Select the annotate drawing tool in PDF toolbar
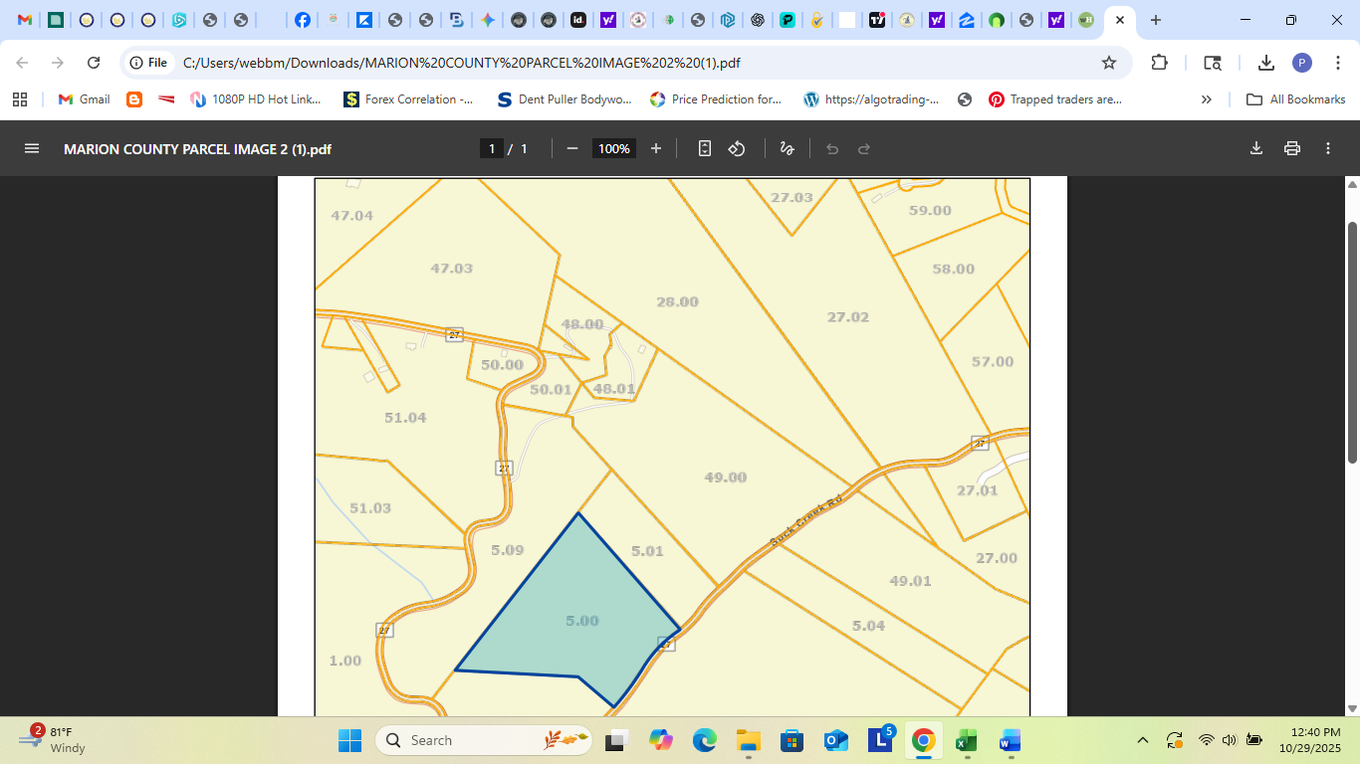This screenshot has height=764, width=1360. tap(786, 147)
